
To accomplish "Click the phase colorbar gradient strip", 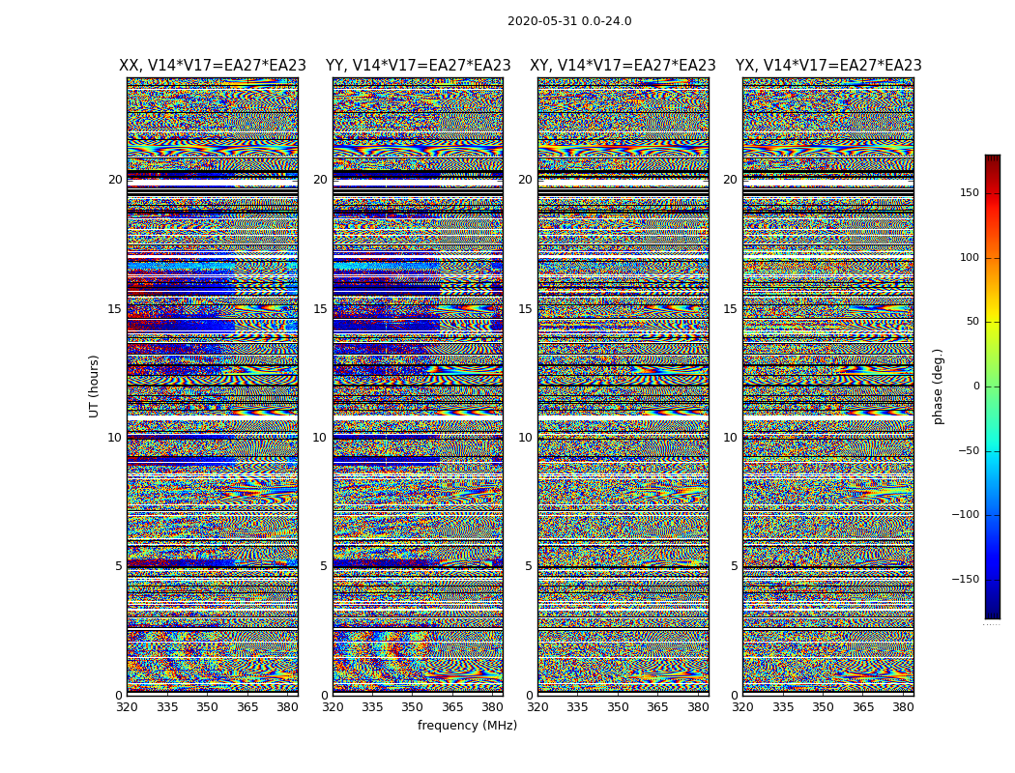I will 993,386.
